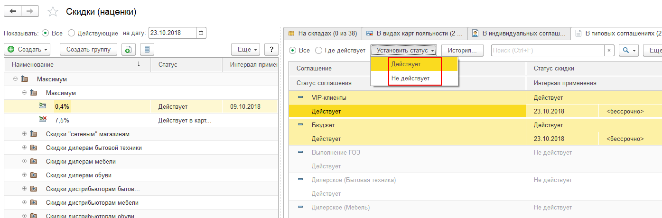Choose Не действует from the status menu
The height and width of the screenshot is (218, 662).
point(410,78)
